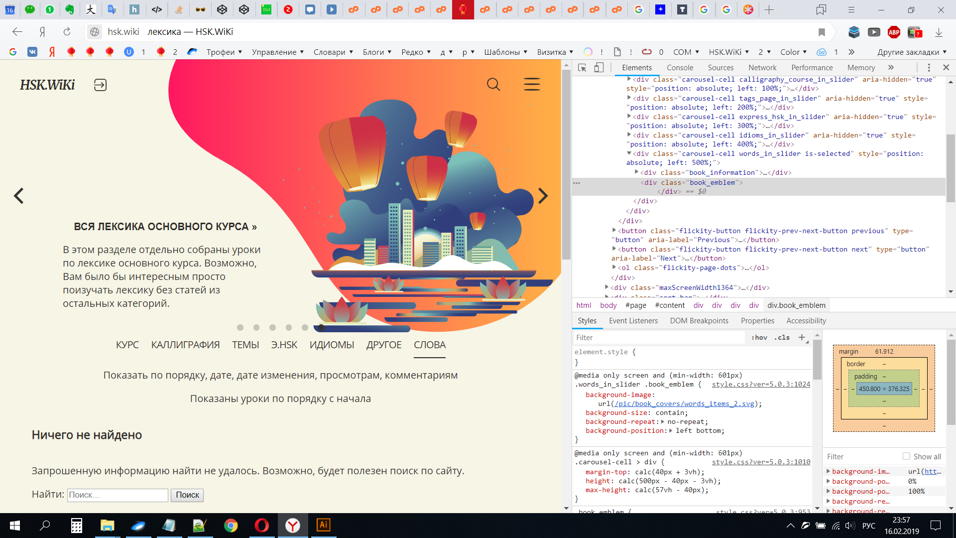The width and height of the screenshot is (956, 538).
Task: Reload the page with the refresh icon
Action: pyautogui.click(x=67, y=32)
